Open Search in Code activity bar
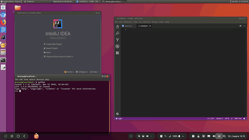The height and width of the screenshot is (140, 249). (x=117, y=33)
